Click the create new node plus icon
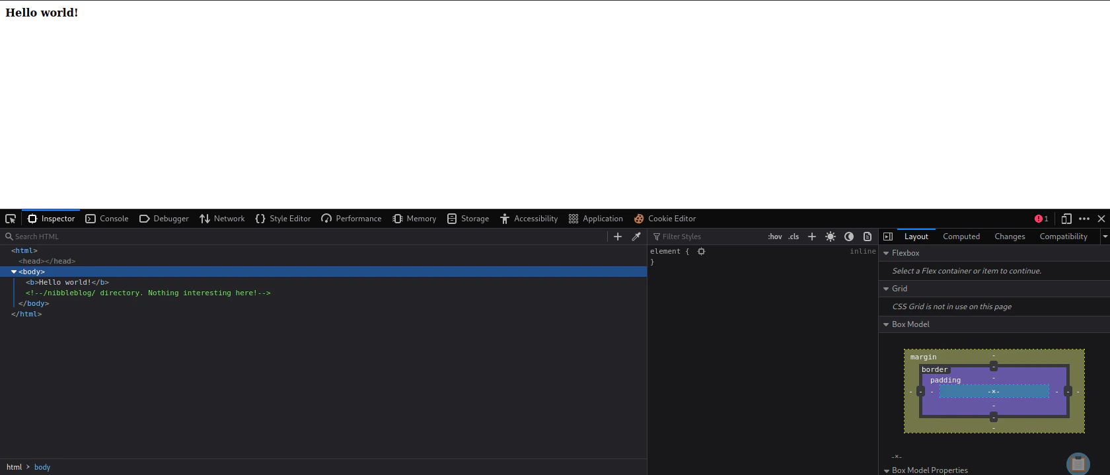This screenshot has height=475, width=1110. (x=618, y=237)
